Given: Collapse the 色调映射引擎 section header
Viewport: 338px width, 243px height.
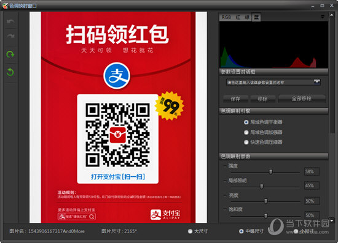Looking at the screenshot, I should coord(273,111).
